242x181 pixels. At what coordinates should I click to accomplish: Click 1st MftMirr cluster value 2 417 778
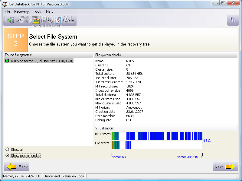coord(133,82)
